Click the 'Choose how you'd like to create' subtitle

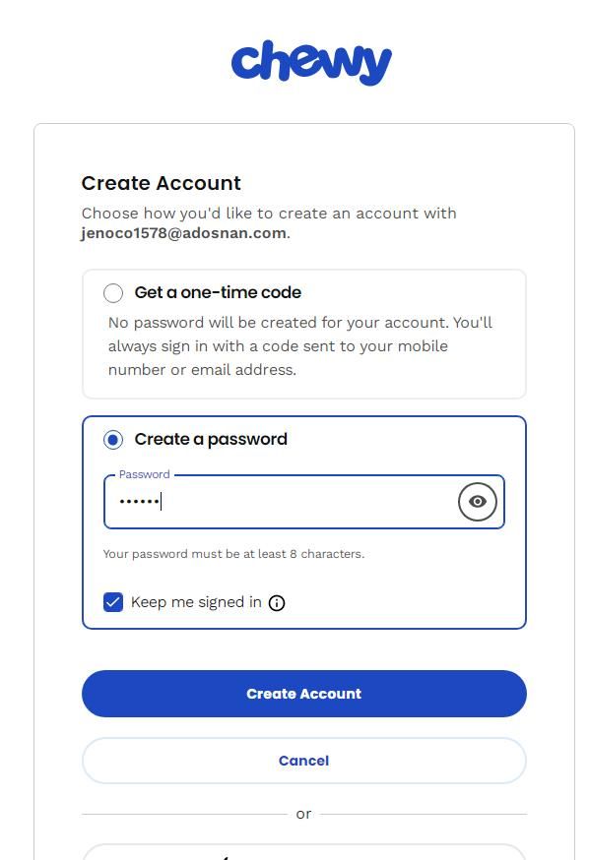[269, 214]
